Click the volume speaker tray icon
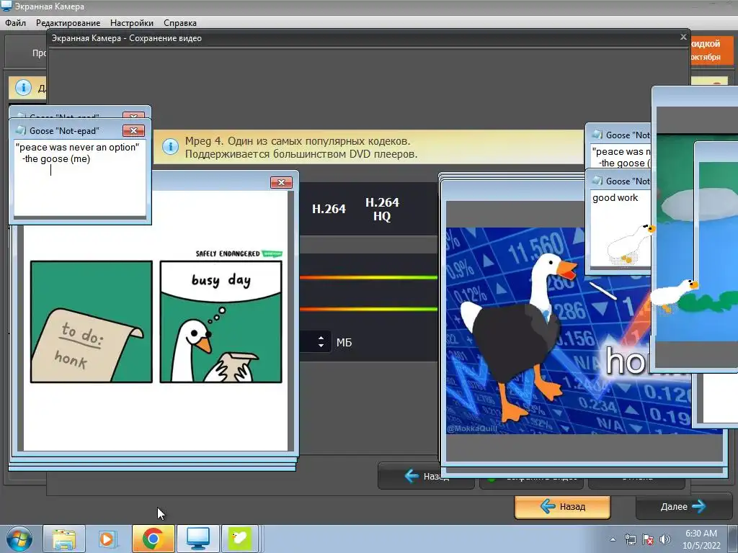 coord(664,539)
